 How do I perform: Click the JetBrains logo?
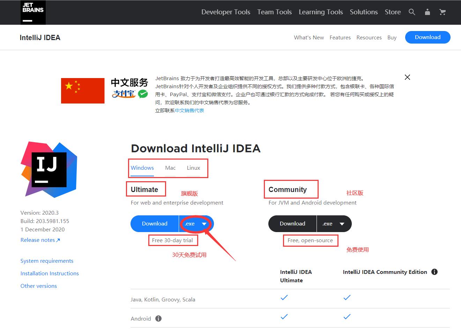[x=33, y=12]
